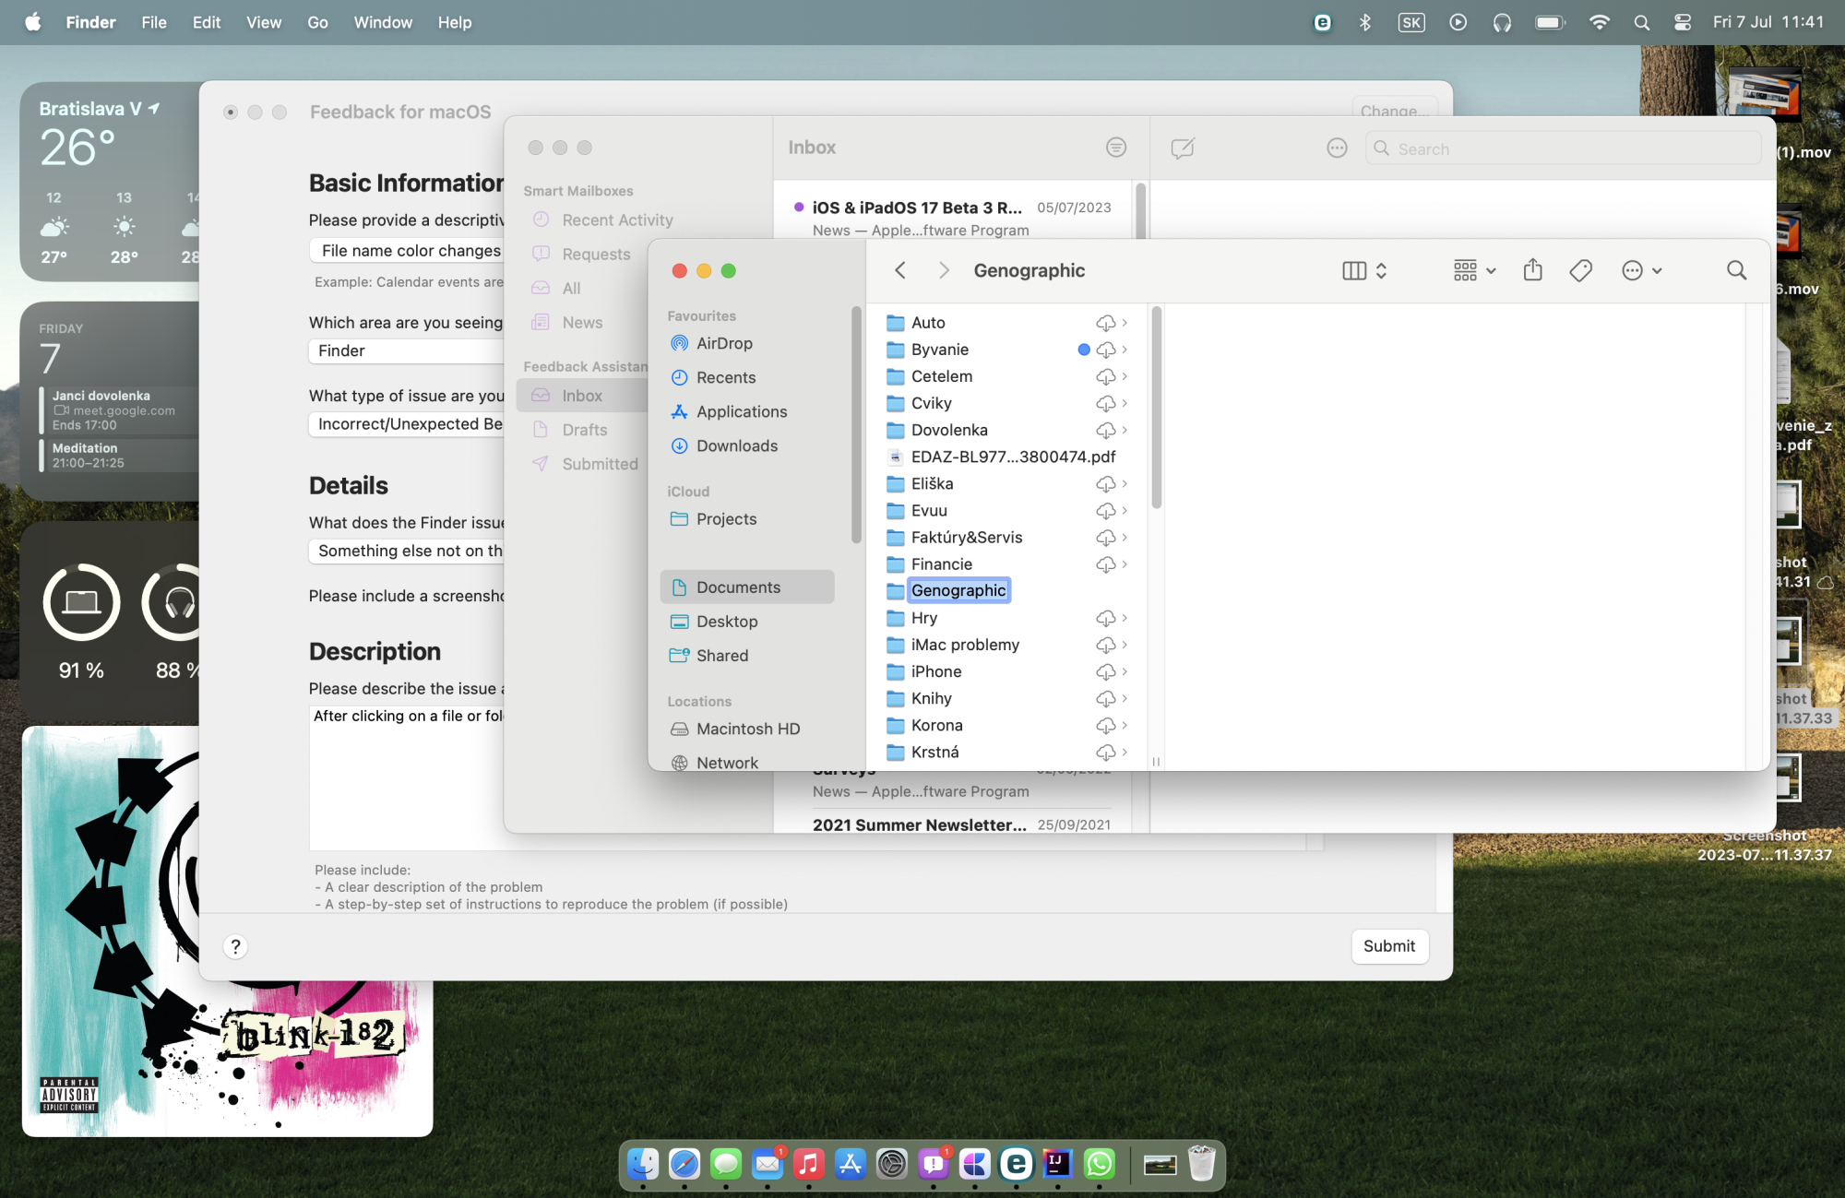Image resolution: width=1845 pixels, height=1198 pixels.
Task: Expand the Dovolenka folder chevron
Action: [x=1125, y=430]
